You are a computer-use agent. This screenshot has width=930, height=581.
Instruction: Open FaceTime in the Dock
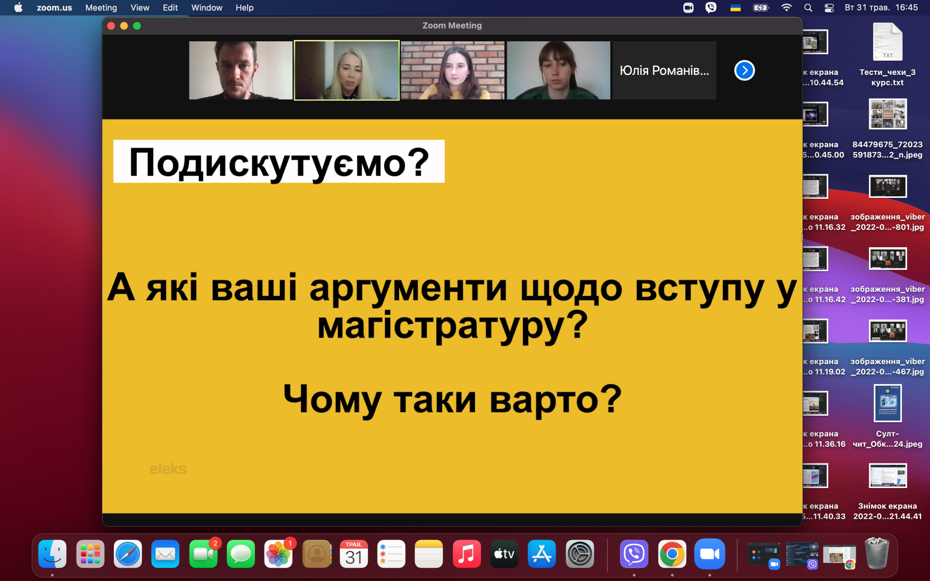203,554
